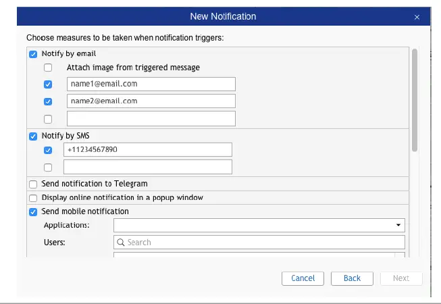
Task: Click the empty third email input field
Action: point(151,119)
